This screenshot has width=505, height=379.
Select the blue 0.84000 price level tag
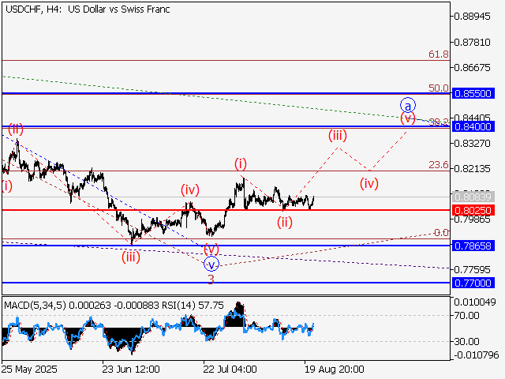[x=473, y=126]
